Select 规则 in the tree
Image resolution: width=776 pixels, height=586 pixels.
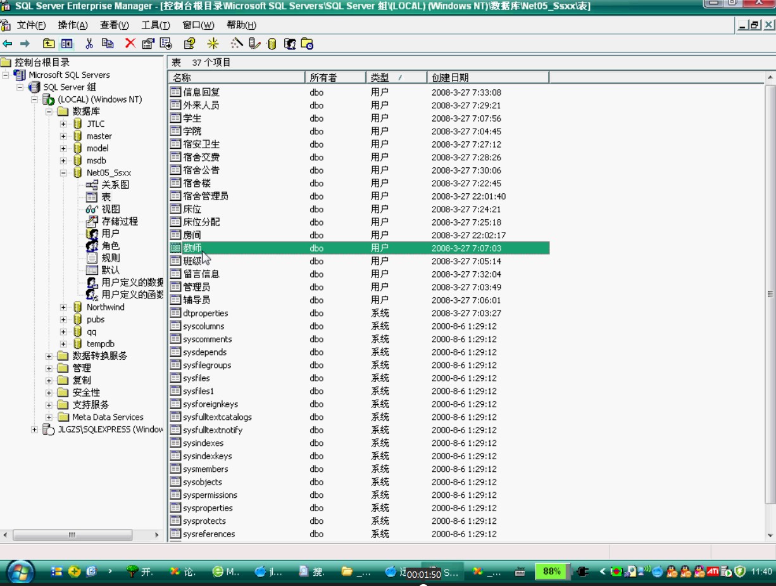tap(111, 258)
